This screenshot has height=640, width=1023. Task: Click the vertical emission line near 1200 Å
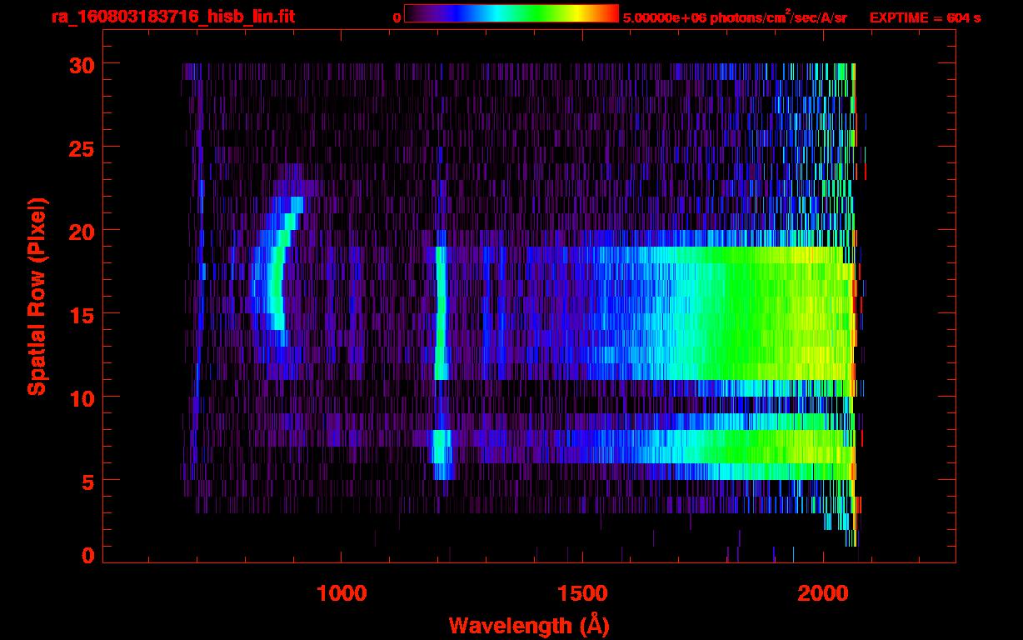coord(441,313)
